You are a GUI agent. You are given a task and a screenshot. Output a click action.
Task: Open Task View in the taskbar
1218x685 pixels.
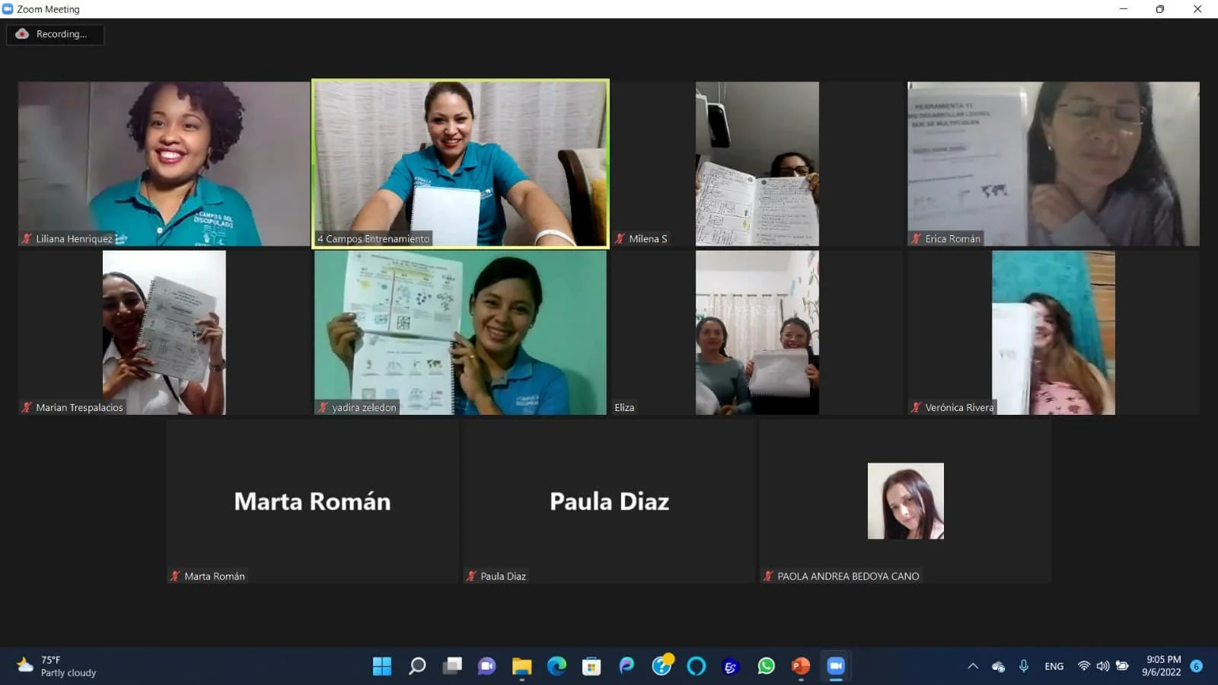click(x=452, y=666)
